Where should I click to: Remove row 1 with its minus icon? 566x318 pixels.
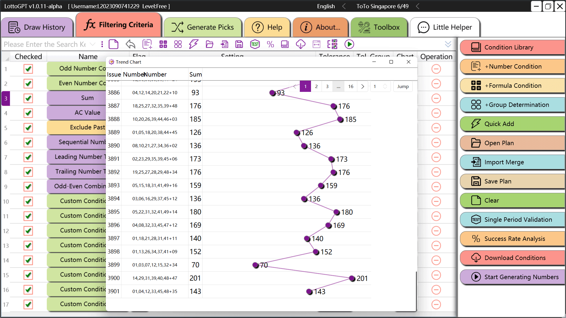pos(436,69)
